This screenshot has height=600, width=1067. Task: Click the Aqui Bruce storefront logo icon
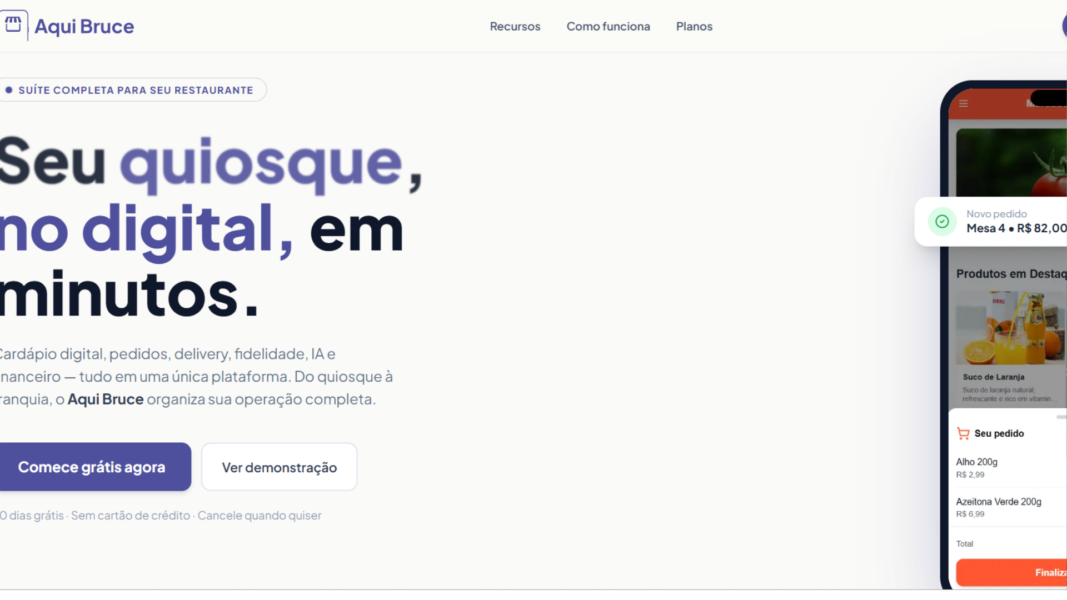coord(13,25)
